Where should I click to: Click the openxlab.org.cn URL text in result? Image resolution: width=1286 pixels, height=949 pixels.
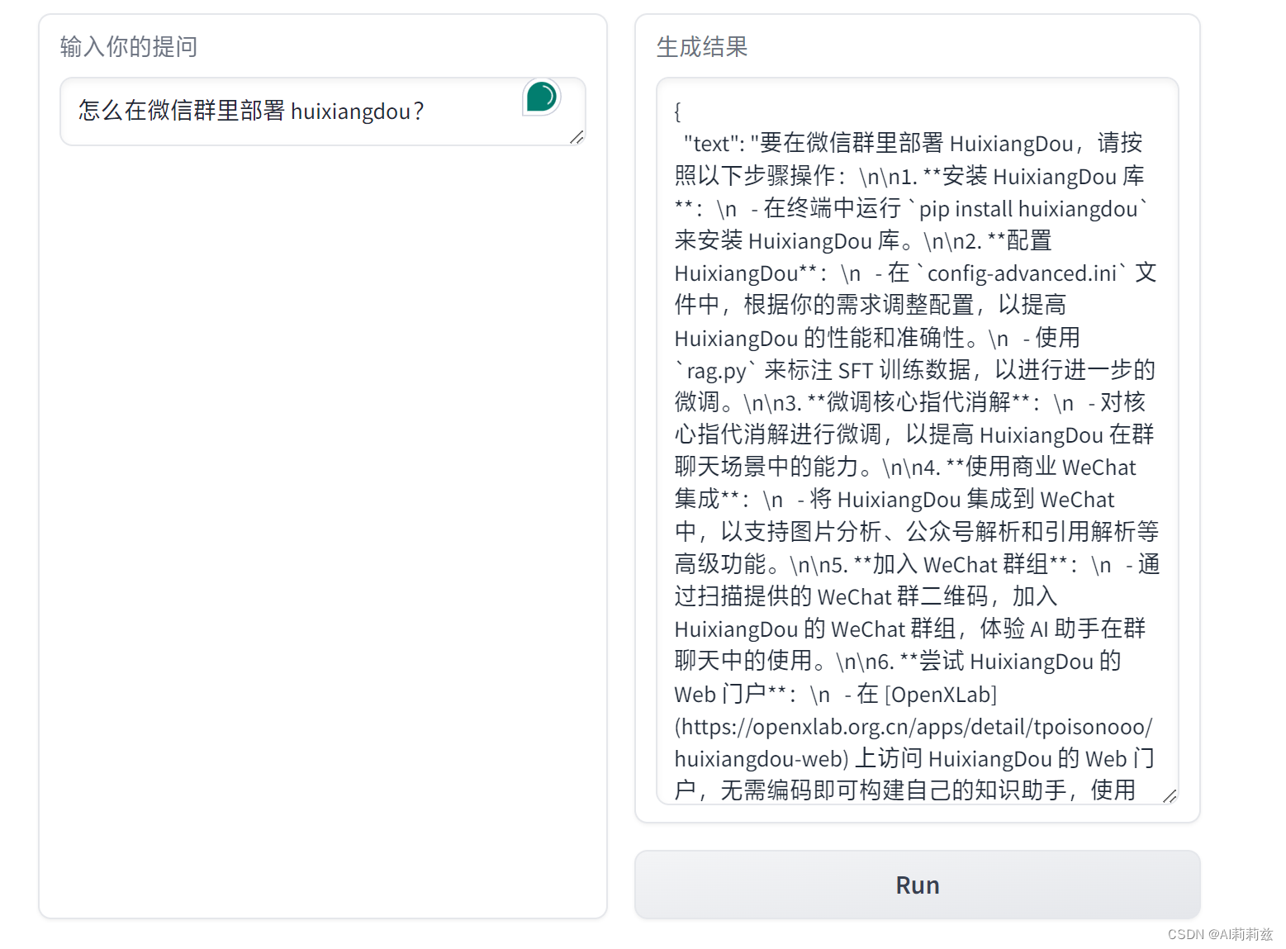point(913,743)
